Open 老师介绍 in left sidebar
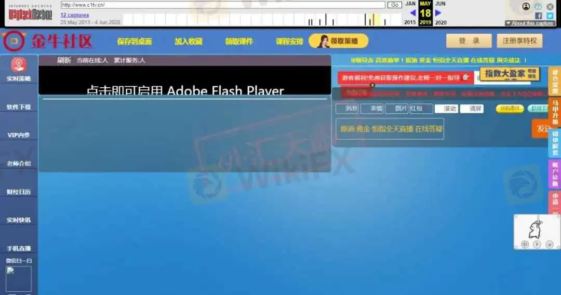Viewport: 561px width, 295px height. tap(19, 164)
